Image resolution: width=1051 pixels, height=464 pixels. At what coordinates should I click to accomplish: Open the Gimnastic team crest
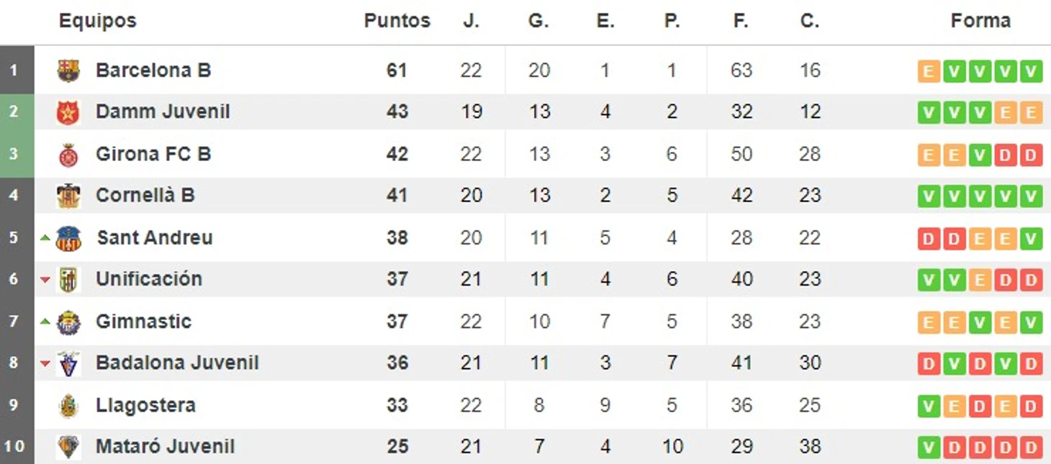pyautogui.click(x=68, y=322)
